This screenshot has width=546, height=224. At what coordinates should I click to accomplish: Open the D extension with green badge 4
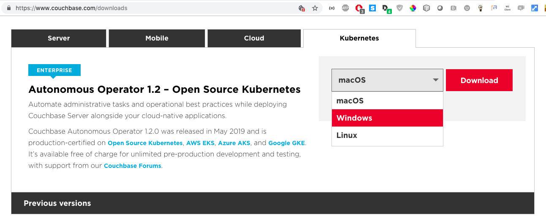click(x=386, y=8)
